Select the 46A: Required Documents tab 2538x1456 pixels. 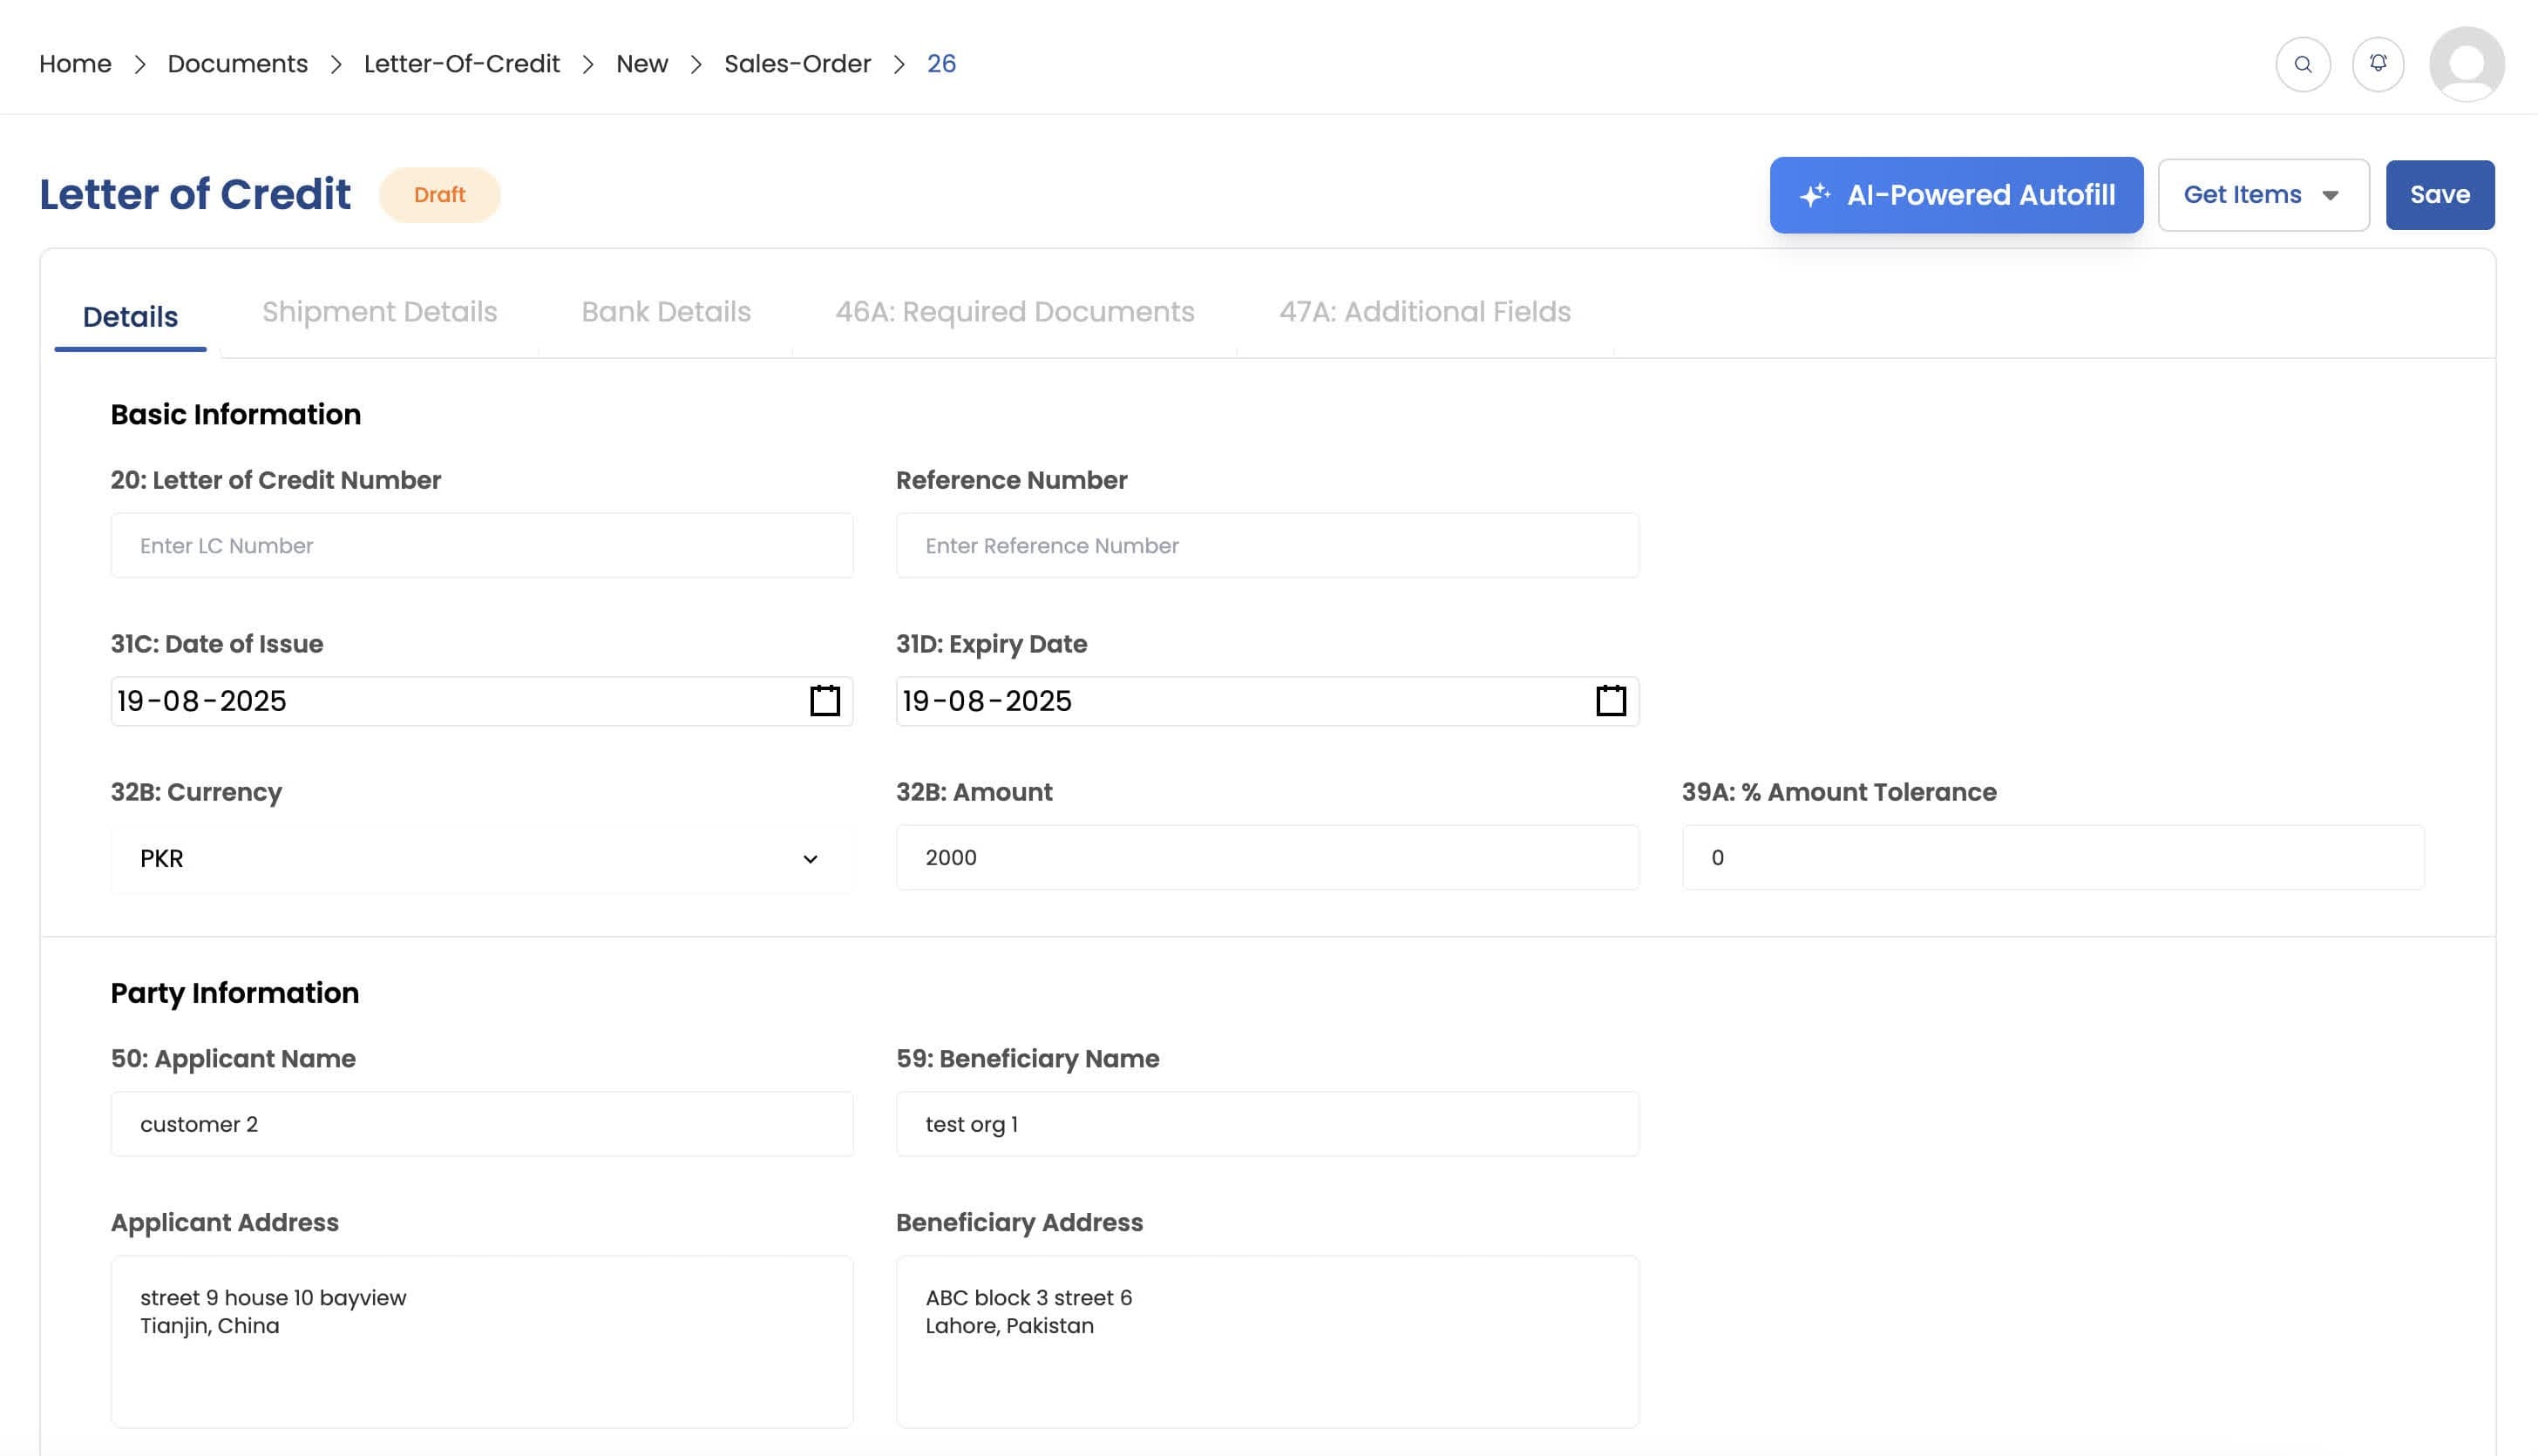1015,311
